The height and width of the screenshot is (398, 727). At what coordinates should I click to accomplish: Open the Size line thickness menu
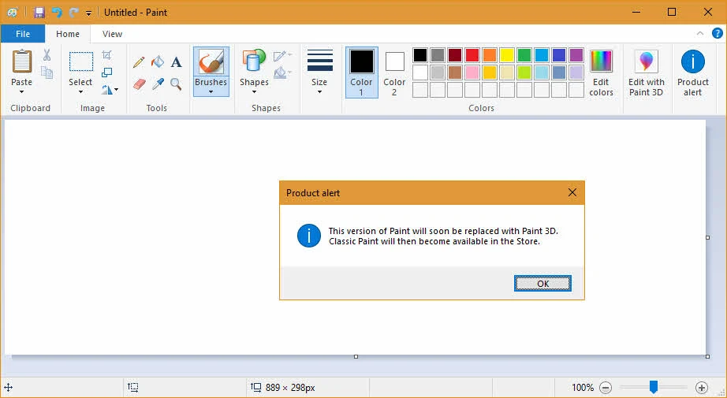pyautogui.click(x=319, y=71)
